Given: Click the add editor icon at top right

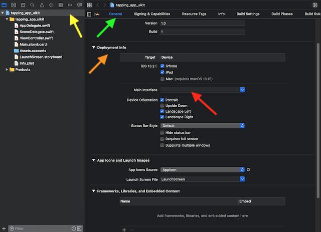Looking at the screenshot, I should point(315,5).
